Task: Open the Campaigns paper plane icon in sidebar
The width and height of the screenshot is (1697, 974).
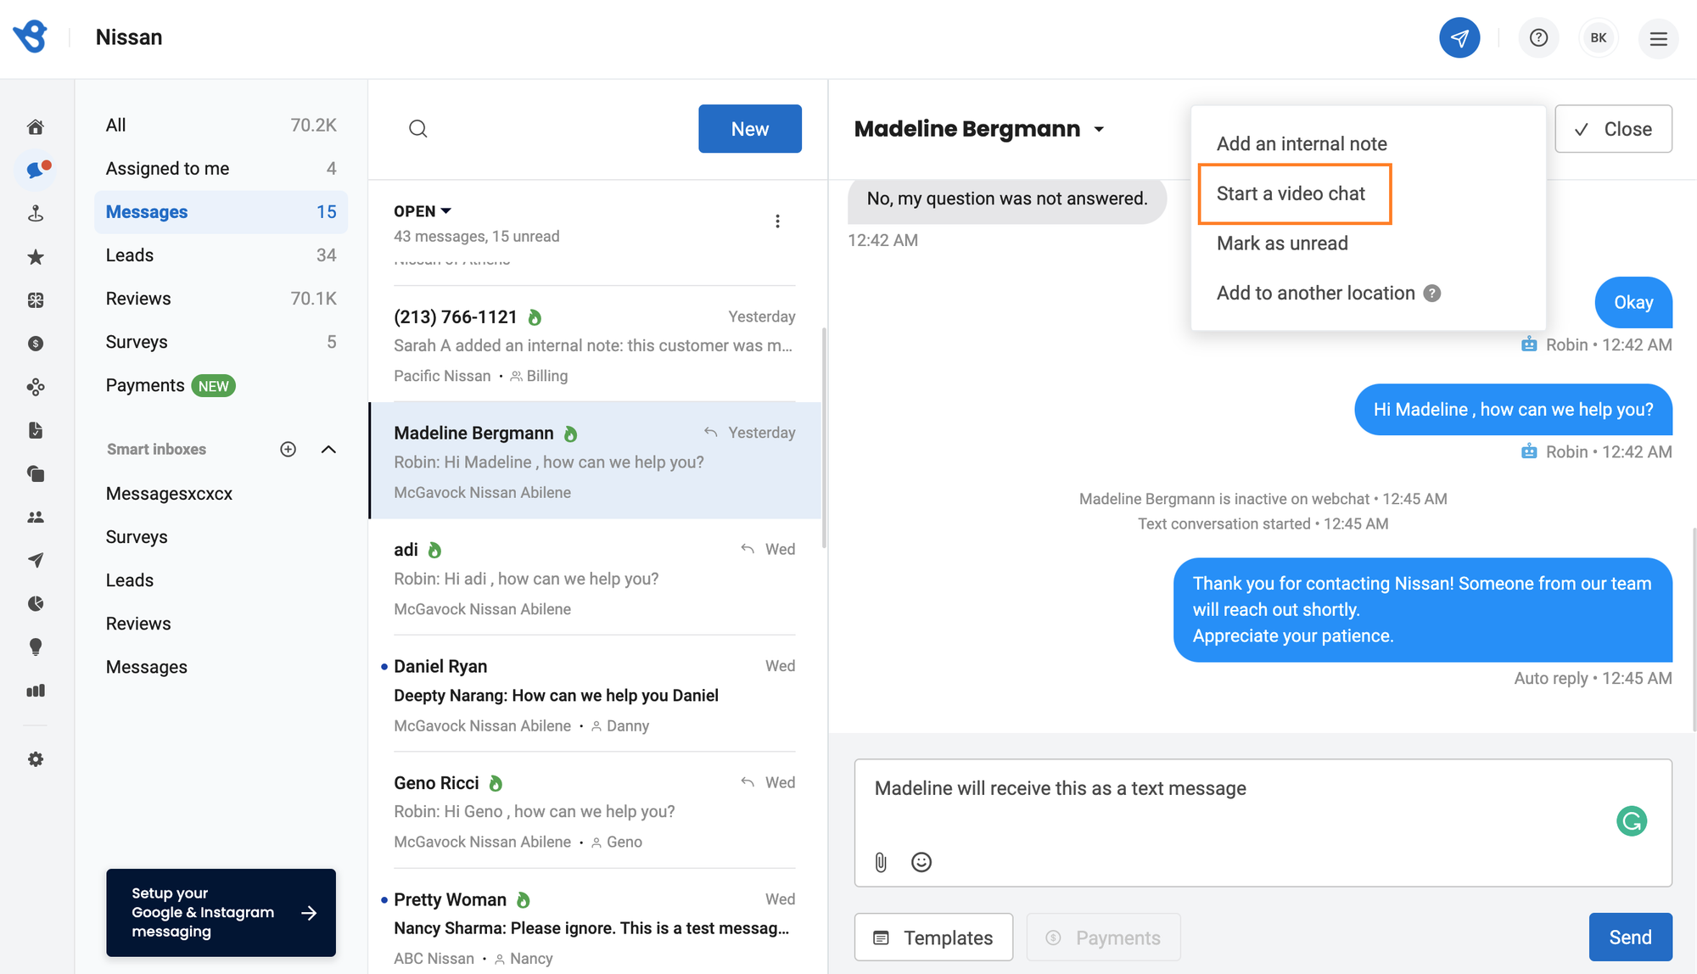Action: [x=36, y=560]
